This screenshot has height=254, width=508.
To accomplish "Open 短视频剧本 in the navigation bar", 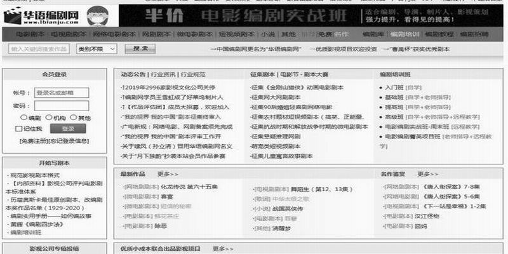I will tap(236, 34).
